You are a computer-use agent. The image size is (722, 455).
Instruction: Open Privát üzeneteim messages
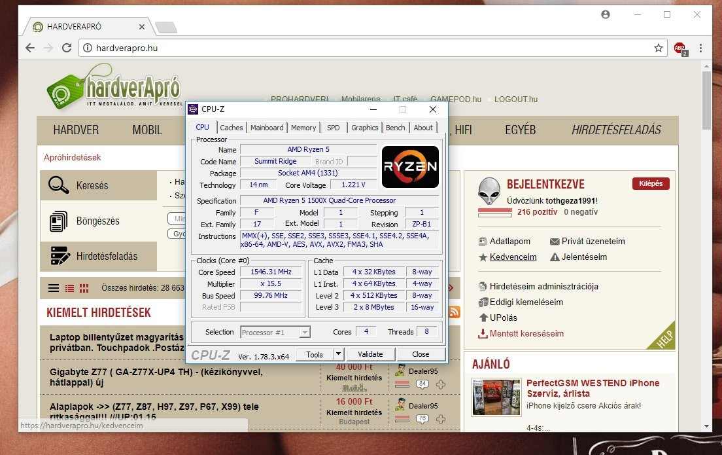(x=593, y=241)
